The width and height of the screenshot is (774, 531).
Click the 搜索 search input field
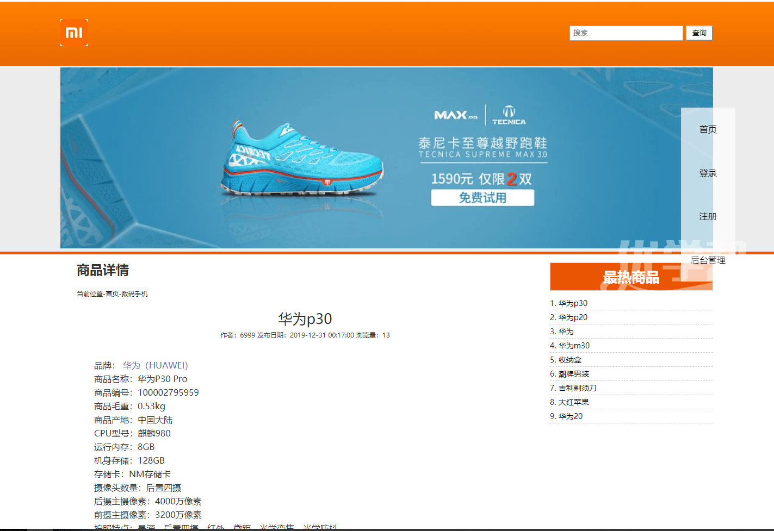click(x=626, y=33)
